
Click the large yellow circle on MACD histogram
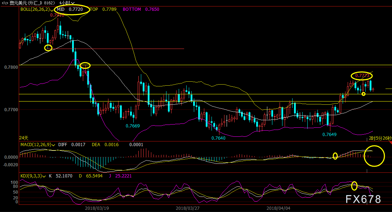click(x=374, y=156)
